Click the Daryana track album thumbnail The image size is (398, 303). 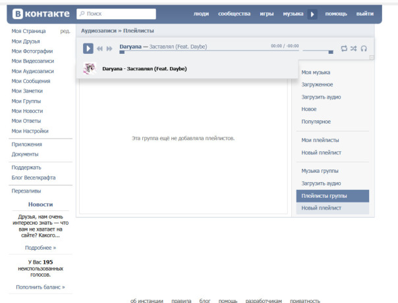point(90,68)
